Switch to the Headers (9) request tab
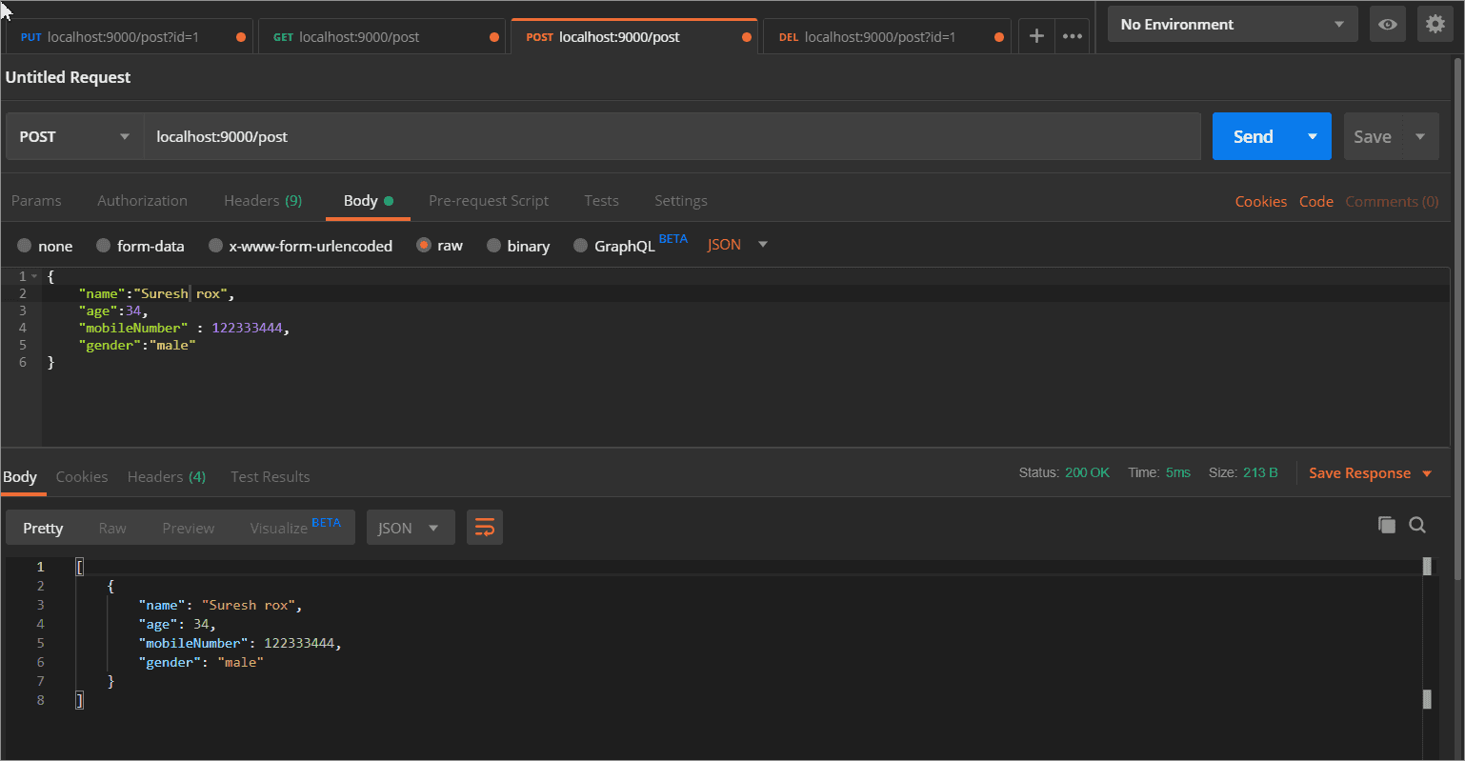This screenshot has height=761, width=1465. (262, 201)
